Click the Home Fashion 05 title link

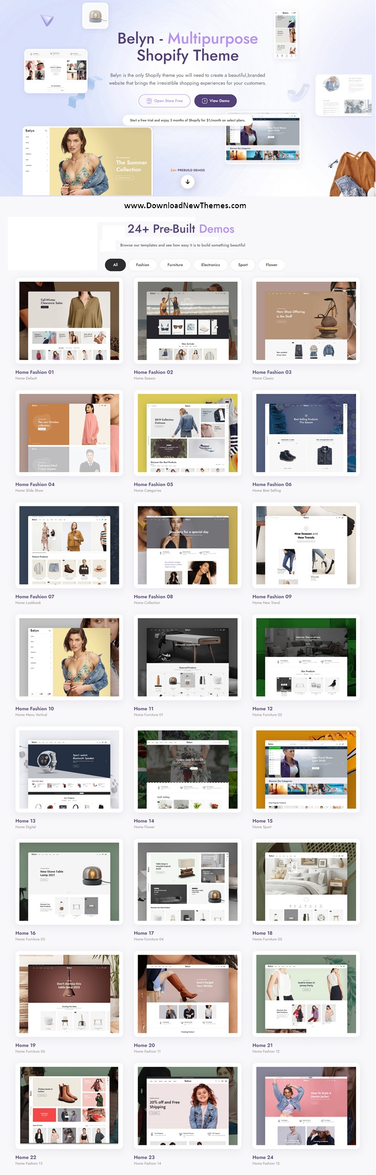coord(153,484)
